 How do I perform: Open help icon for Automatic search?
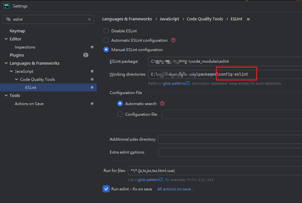(x=162, y=103)
